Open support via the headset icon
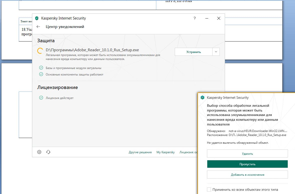 coord(48,152)
